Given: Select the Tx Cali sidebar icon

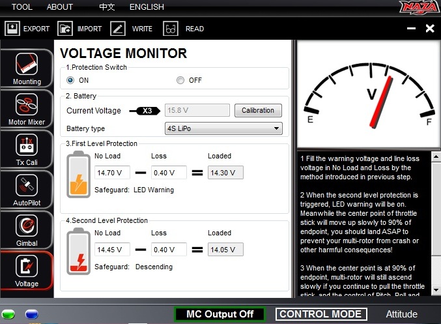Looking at the screenshot, I should (x=26, y=149).
